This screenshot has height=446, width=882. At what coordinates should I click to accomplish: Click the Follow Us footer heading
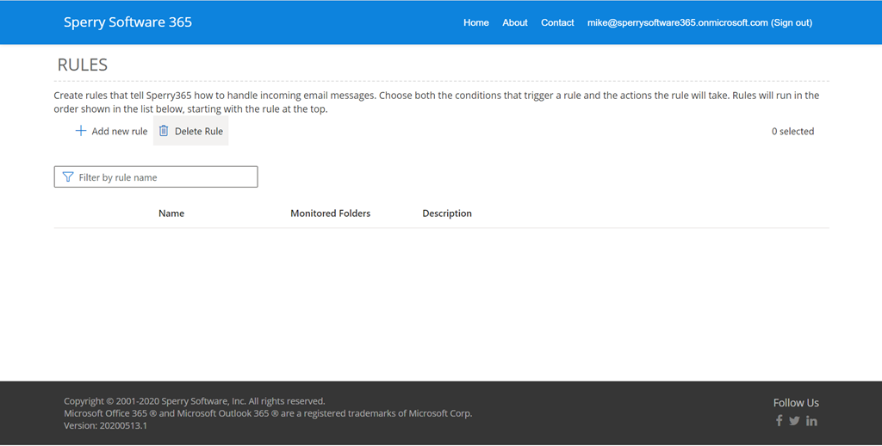(796, 403)
